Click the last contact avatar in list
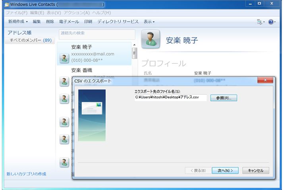The width and height of the screenshot is (284, 190). pyautogui.click(x=64, y=162)
